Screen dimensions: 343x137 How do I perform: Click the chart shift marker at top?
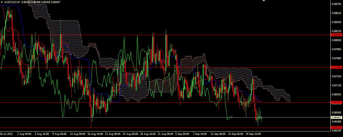click(264, 1)
